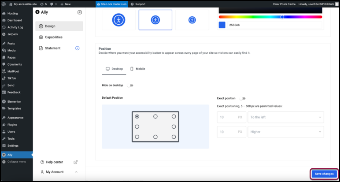Collapse the Ally sidebar panel
Image resolution: width=340 pixels, height=182 pixels.
click(79, 12)
